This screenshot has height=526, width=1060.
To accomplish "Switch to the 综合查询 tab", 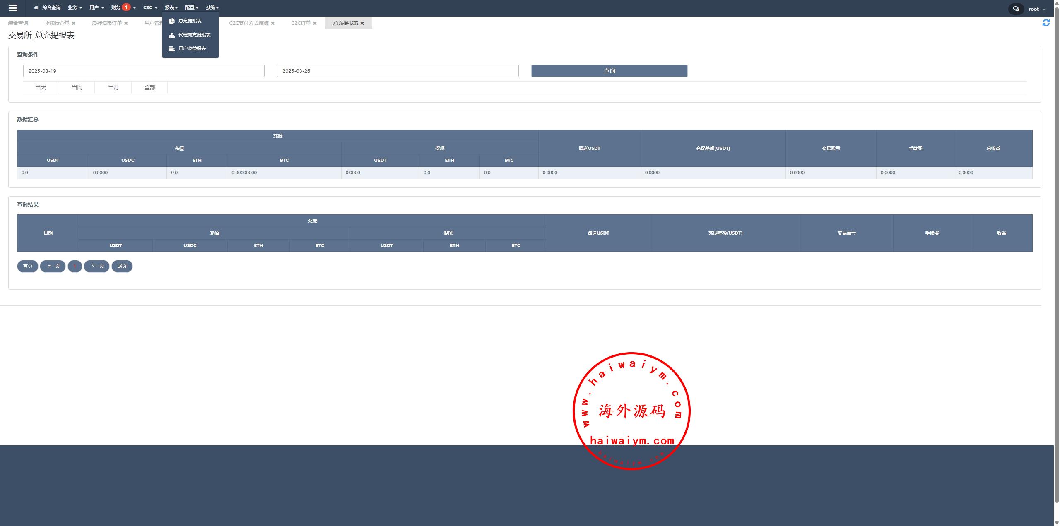I will [18, 23].
